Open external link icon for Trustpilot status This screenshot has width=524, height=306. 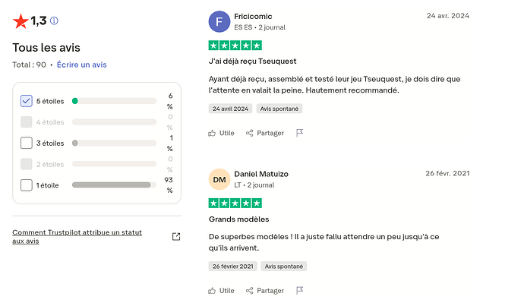[x=176, y=236]
